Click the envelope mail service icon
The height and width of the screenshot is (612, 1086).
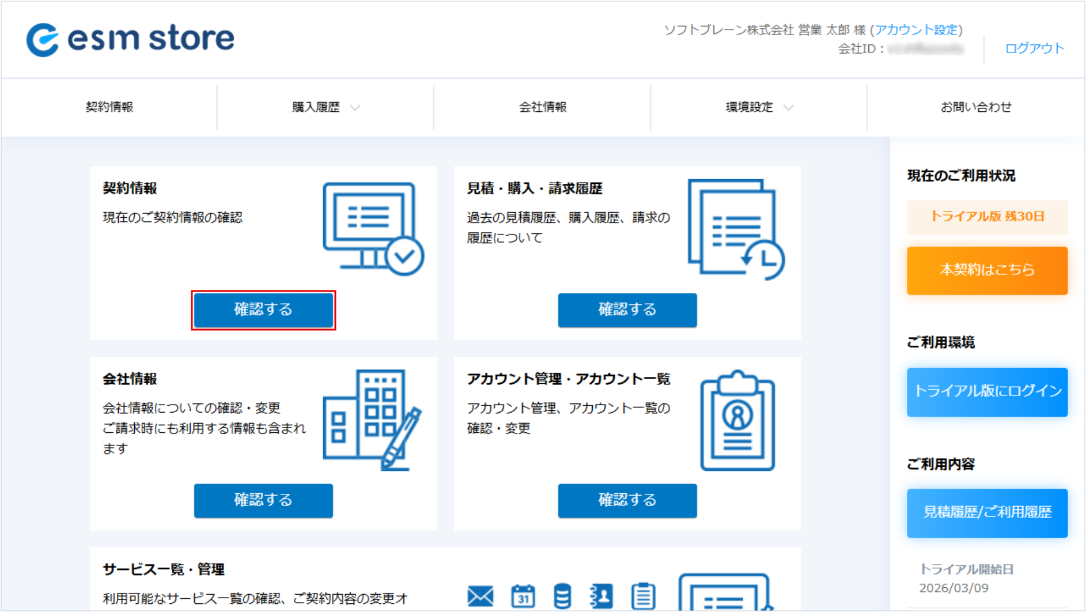[x=480, y=596]
